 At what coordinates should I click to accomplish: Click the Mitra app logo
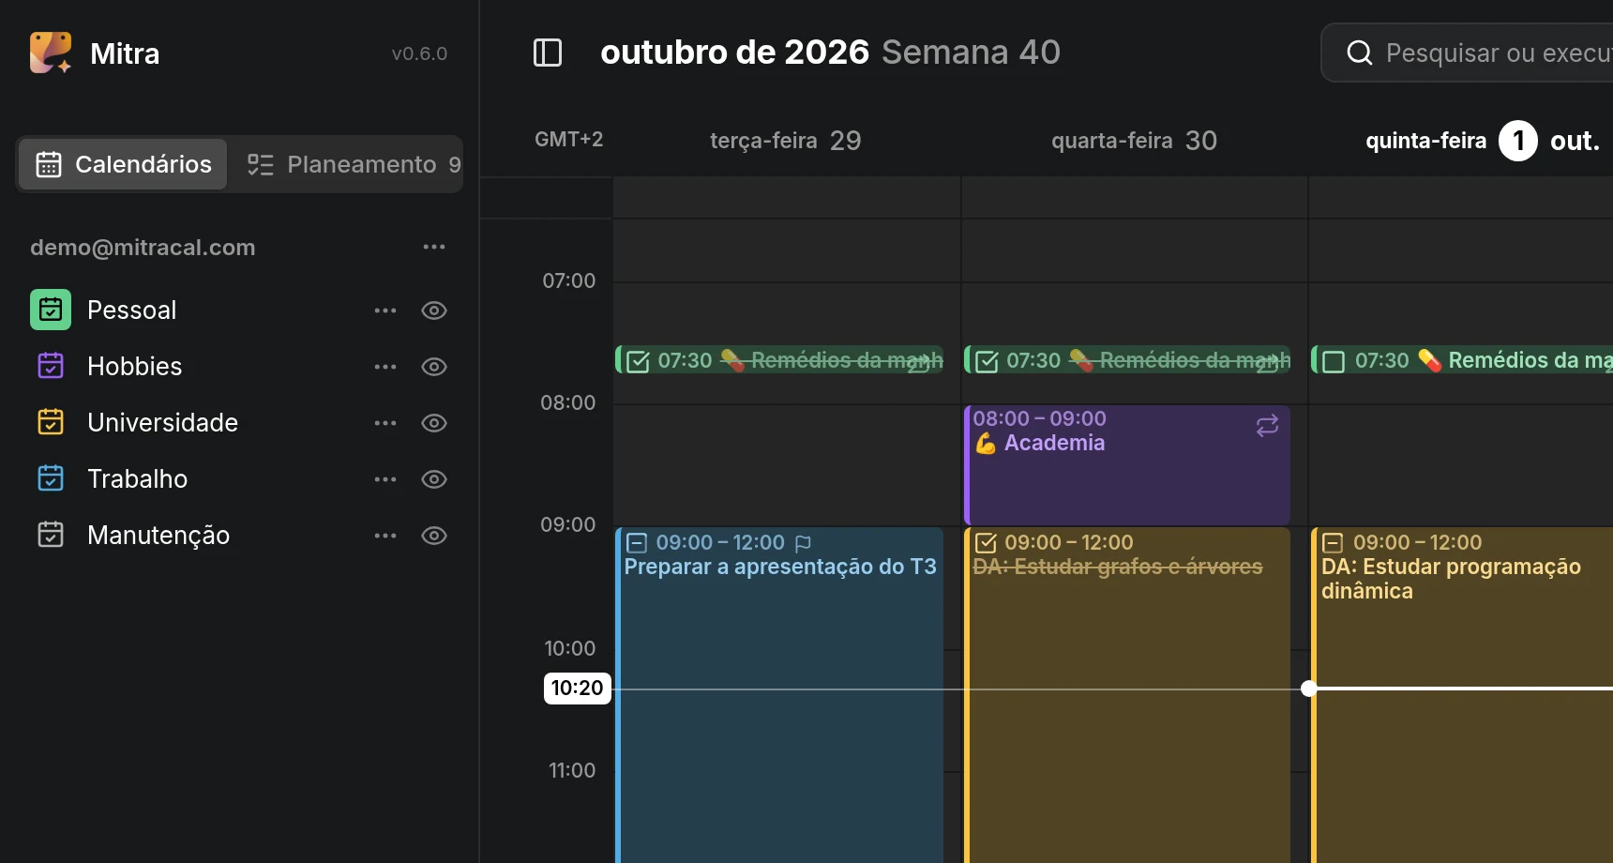point(51,53)
